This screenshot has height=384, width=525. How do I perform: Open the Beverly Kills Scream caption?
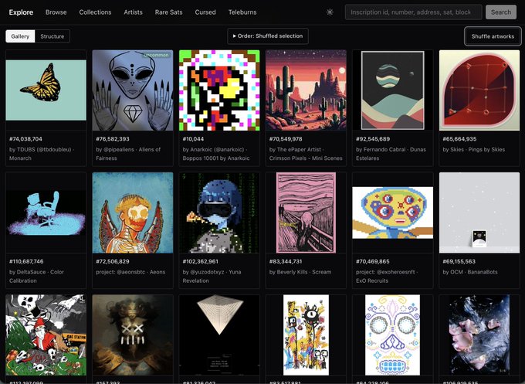300,272
